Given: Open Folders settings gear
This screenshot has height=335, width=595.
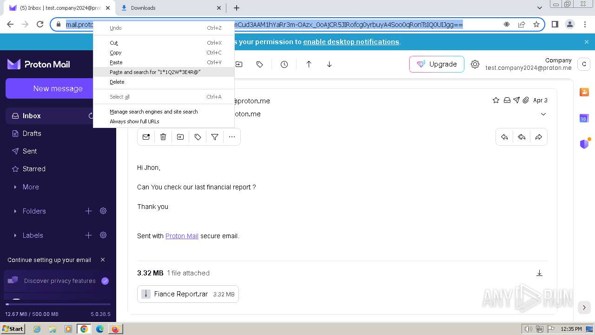Looking at the screenshot, I should point(103,211).
